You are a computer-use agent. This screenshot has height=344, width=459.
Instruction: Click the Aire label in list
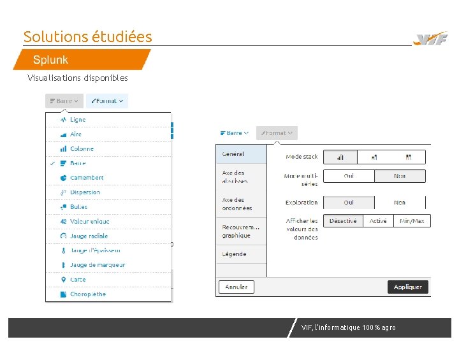coord(76,134)
